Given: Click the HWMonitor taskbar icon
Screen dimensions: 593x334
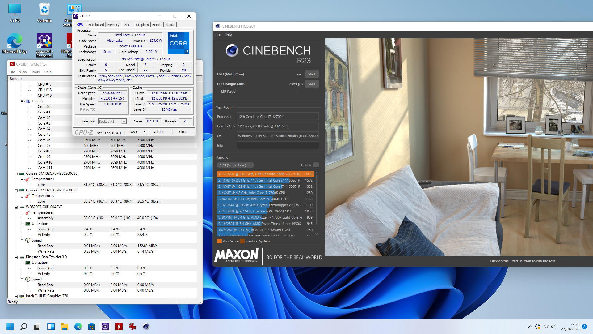Looking at the screenshot, I should pos(119,327).
